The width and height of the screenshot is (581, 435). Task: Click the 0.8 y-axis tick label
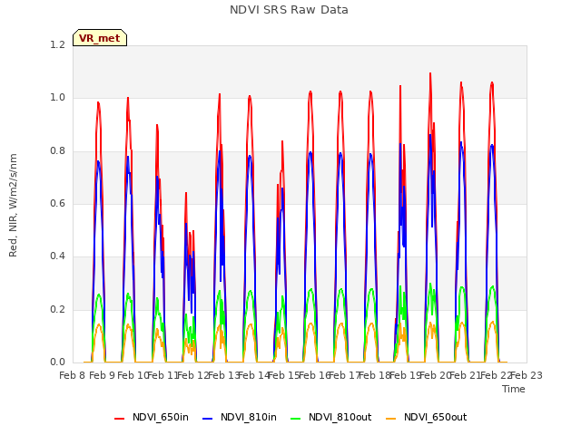[58, 151]
